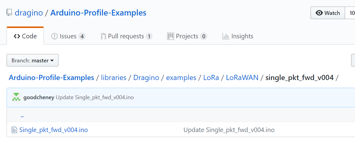Click the file icon beside Single_pkt_fwd_v004.ino
The image size is (355, 157).
(14, 130)
